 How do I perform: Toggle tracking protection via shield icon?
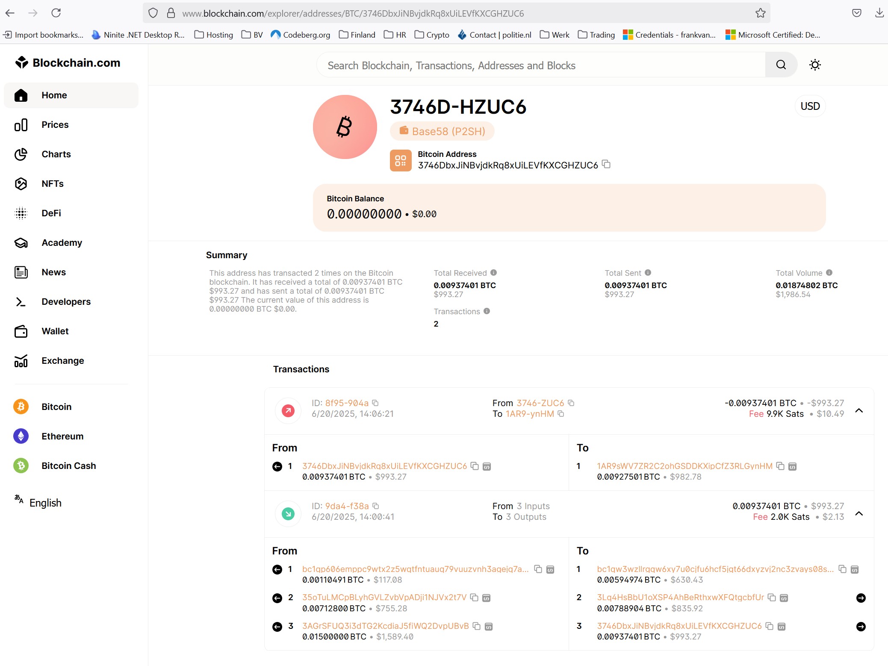[153, 13]
